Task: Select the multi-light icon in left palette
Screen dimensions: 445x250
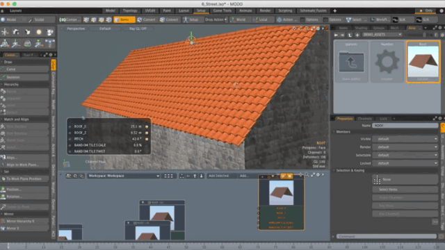Action: point(50,32)
